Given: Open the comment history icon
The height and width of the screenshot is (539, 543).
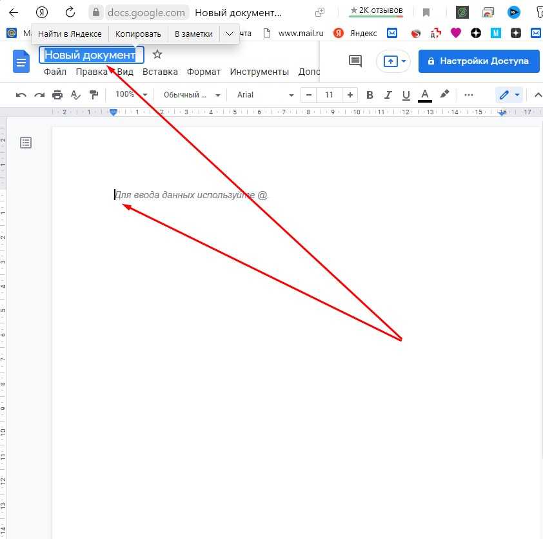Looking at the screenshot, I should [355, 61].
